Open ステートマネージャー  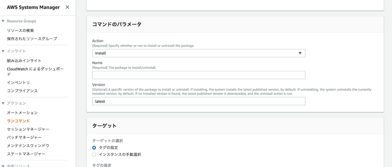pos(26,154)
